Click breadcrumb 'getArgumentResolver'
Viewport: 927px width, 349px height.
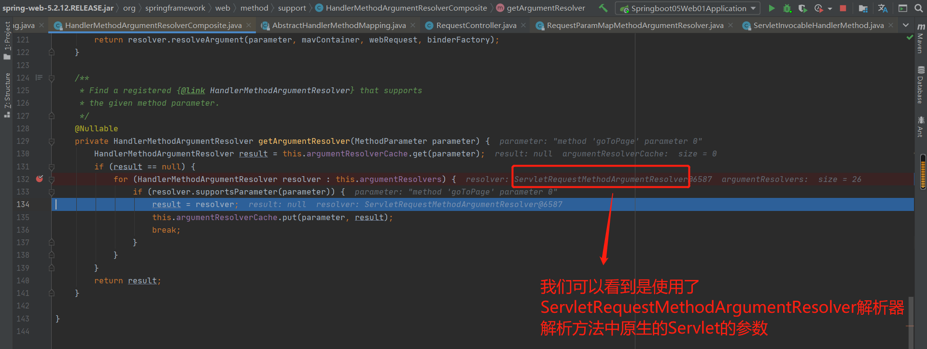click(541, 8)
